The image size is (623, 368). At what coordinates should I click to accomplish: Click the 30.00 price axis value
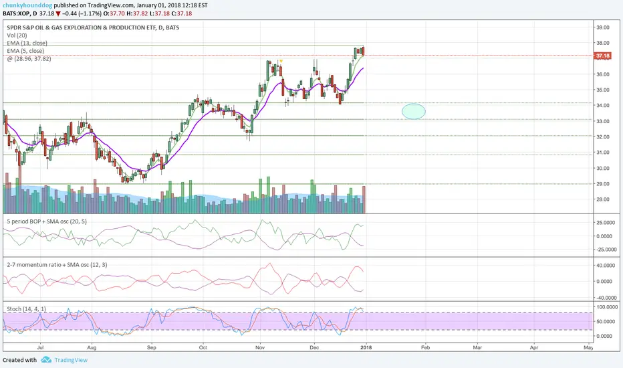[603, 169]
